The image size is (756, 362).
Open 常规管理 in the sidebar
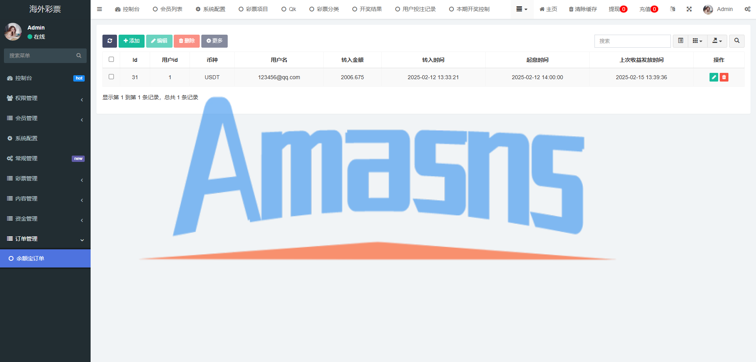[x=45, y=158]
